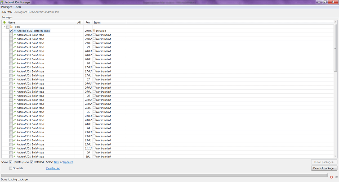Toggle the Updates/New show filter

click(x=11, y=162)
